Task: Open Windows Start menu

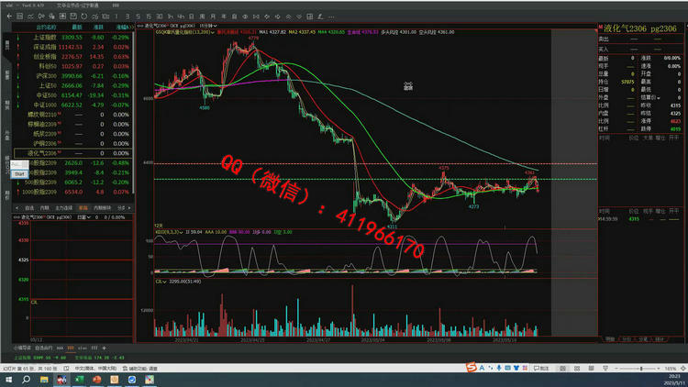Action: (9, 380)
